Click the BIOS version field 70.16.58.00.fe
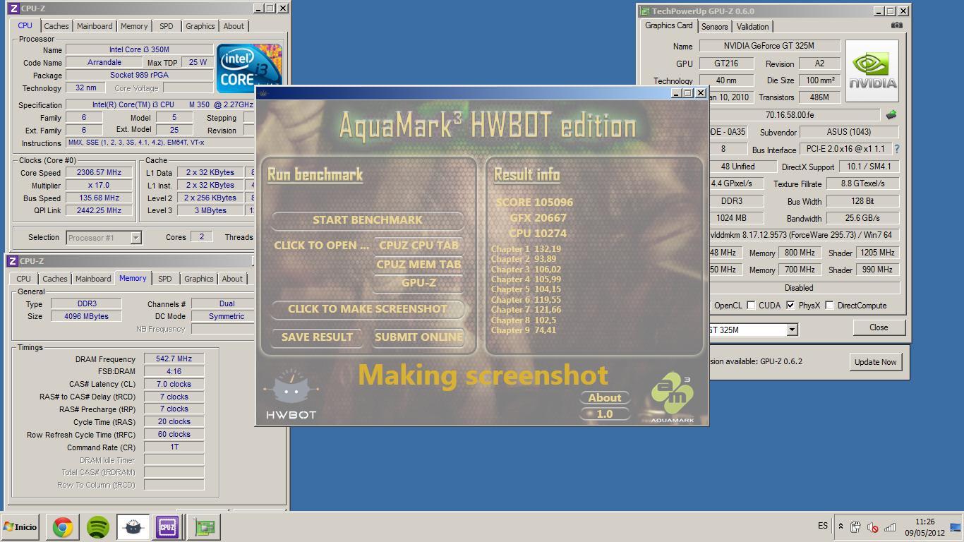964x542 pixels. [x=795, y=115]
